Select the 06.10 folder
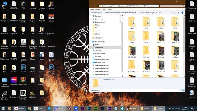 click(161, 23)
